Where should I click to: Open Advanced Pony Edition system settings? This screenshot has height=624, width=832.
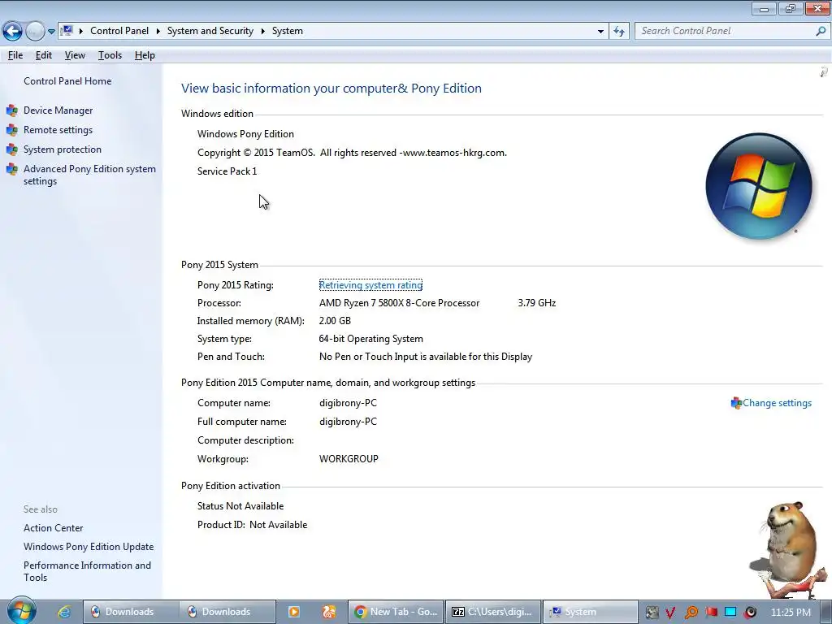pos(89,175)
